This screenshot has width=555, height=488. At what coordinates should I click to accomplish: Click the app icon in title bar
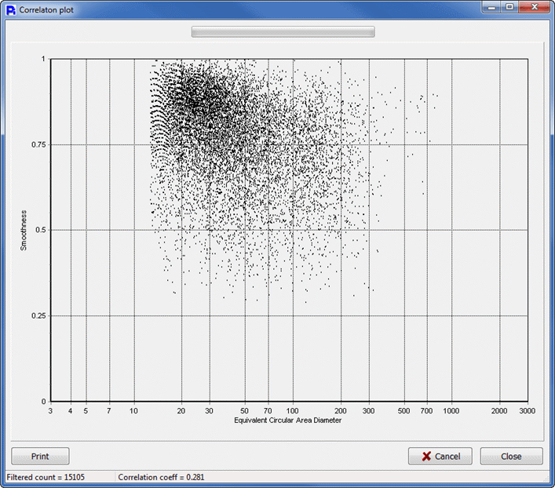[x=11, y=10]
